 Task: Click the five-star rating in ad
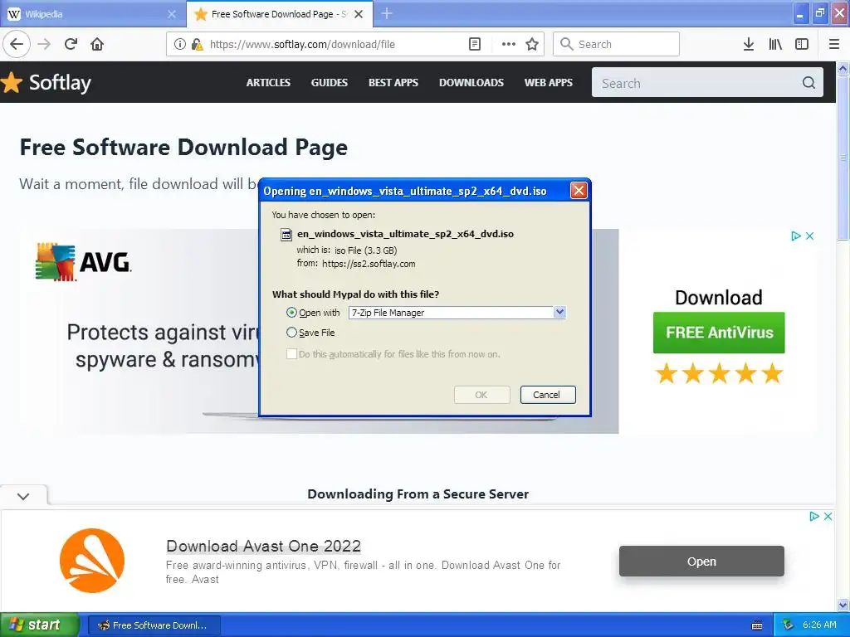click(719, 374)
